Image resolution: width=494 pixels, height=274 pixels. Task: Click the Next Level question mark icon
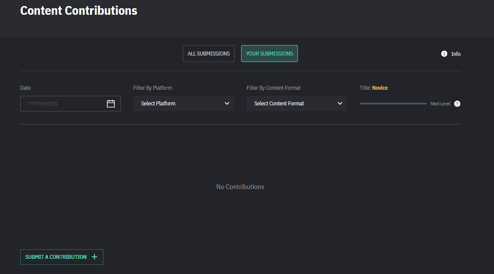(457, 104)
